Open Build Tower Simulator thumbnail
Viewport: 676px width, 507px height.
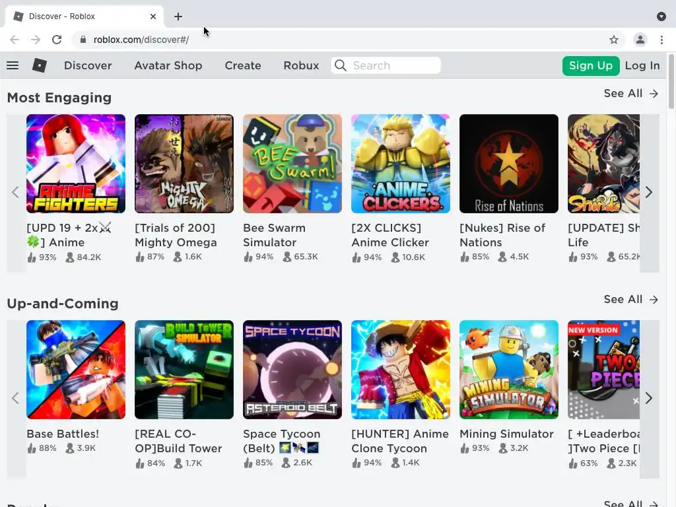(x=184, y=370)
